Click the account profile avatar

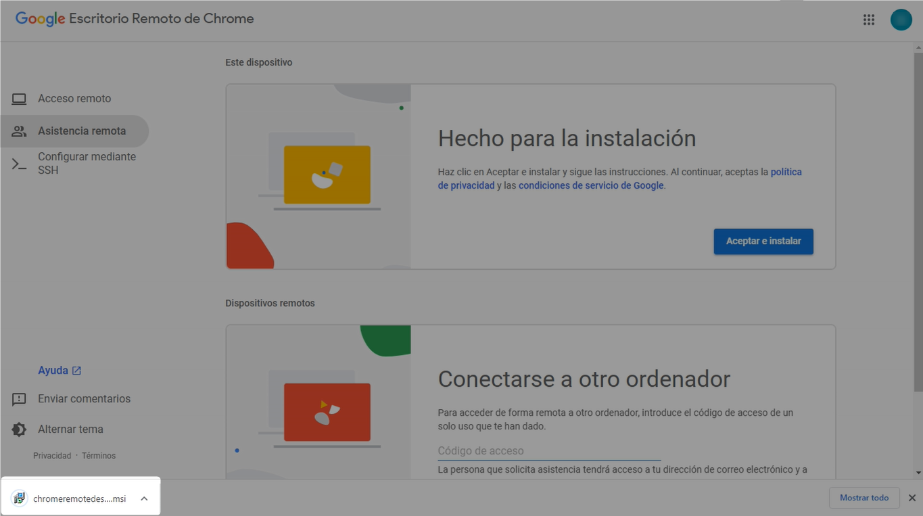click(x=901, y=20)
